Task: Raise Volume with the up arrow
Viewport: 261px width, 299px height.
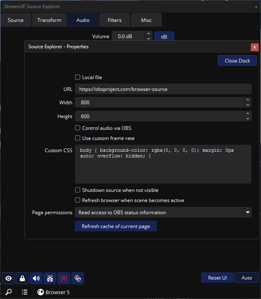Action: 148,34
